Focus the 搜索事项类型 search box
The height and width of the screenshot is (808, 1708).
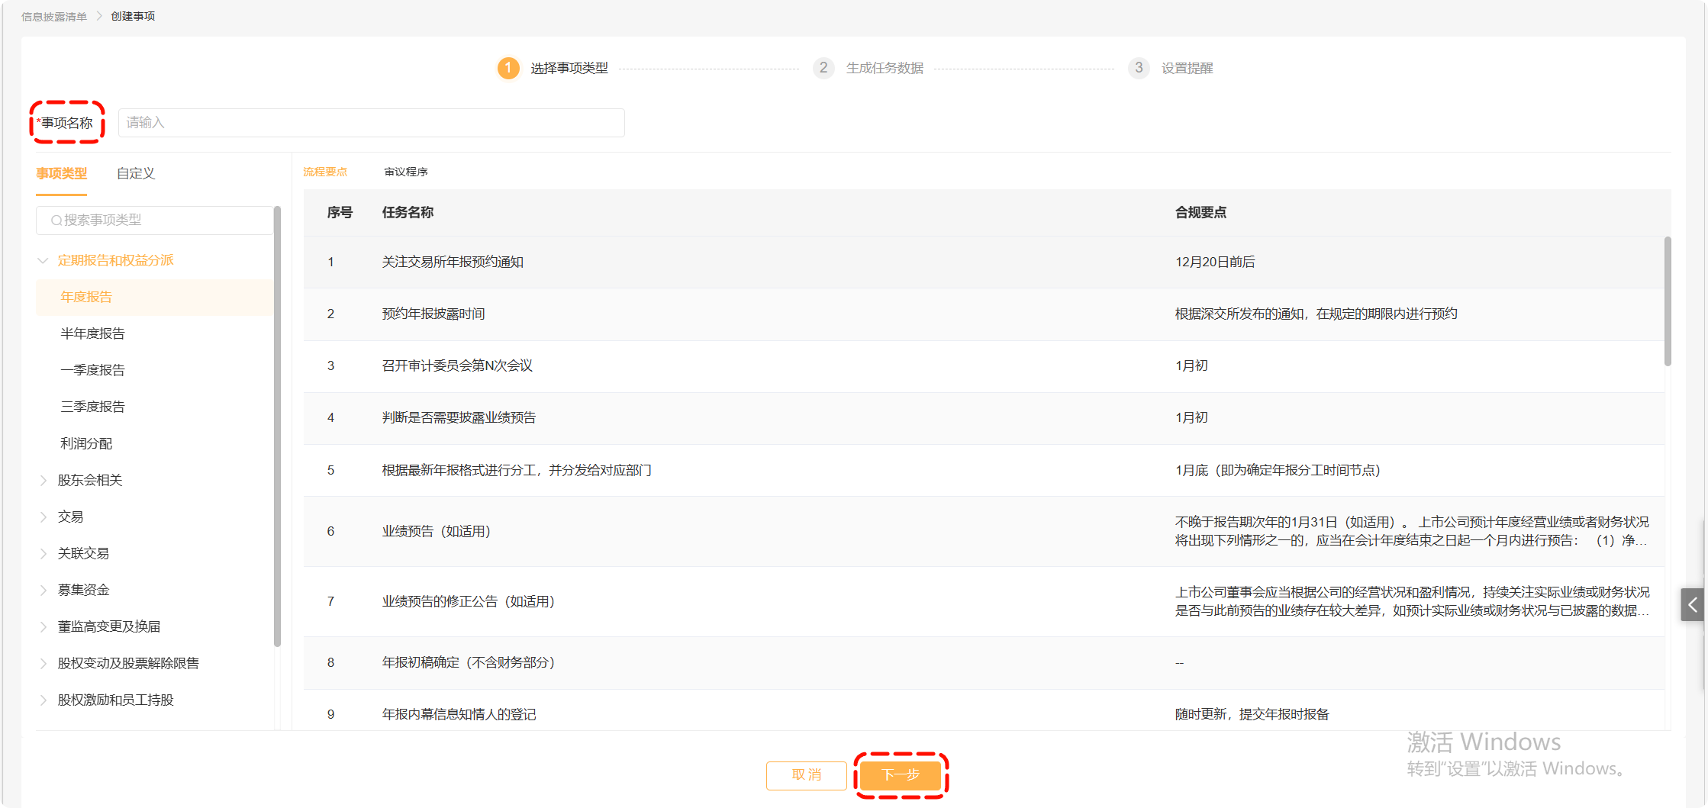coord(154,221)
